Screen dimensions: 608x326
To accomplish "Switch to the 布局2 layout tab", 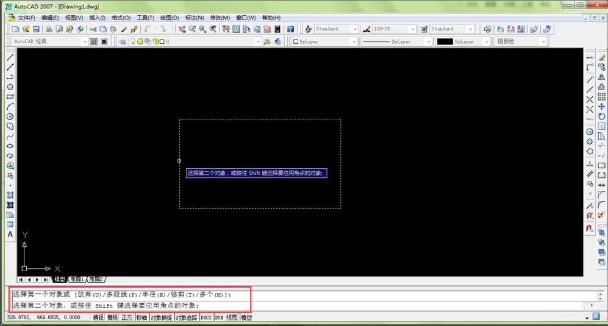I will pyautogui.click(x=96, y=280).
